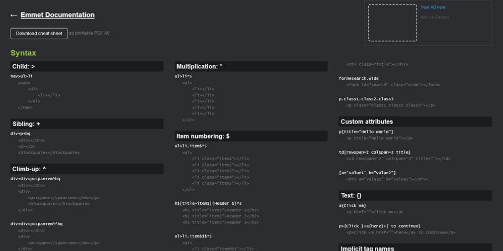This screenshot has width=503, height=251.
Task: Click the abbreviation td[rowspan=2 colspan=3 title]
Action: [x=375, y=152]
